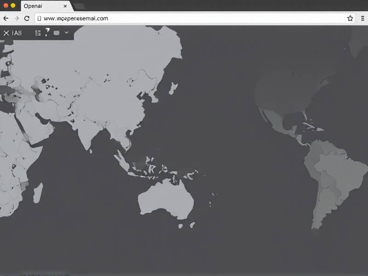Click the page info icon in address bar
The image size is (368, 276).
(39, 18)
